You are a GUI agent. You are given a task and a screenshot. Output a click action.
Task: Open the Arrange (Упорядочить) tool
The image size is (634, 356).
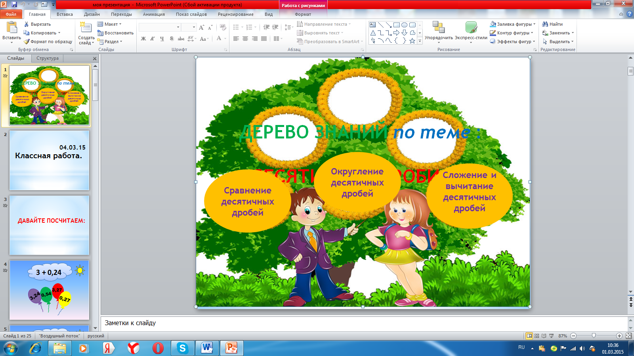tap(439, 32)
